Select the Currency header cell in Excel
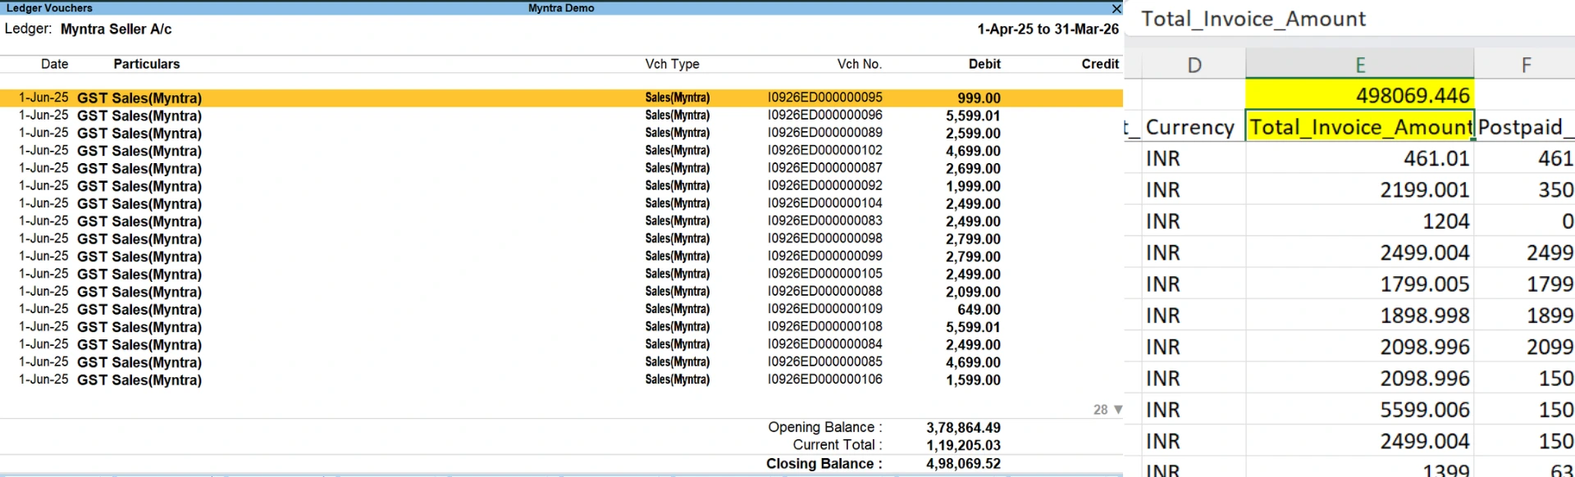 point(1194,126)
